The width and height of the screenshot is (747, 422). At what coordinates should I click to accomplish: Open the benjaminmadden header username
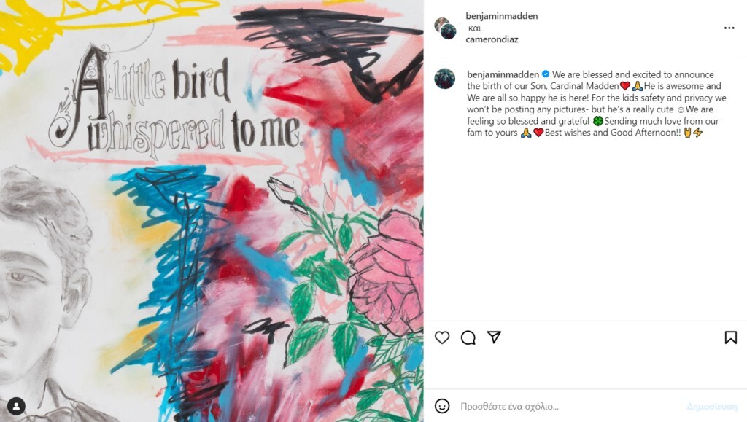tap(502, 16)
